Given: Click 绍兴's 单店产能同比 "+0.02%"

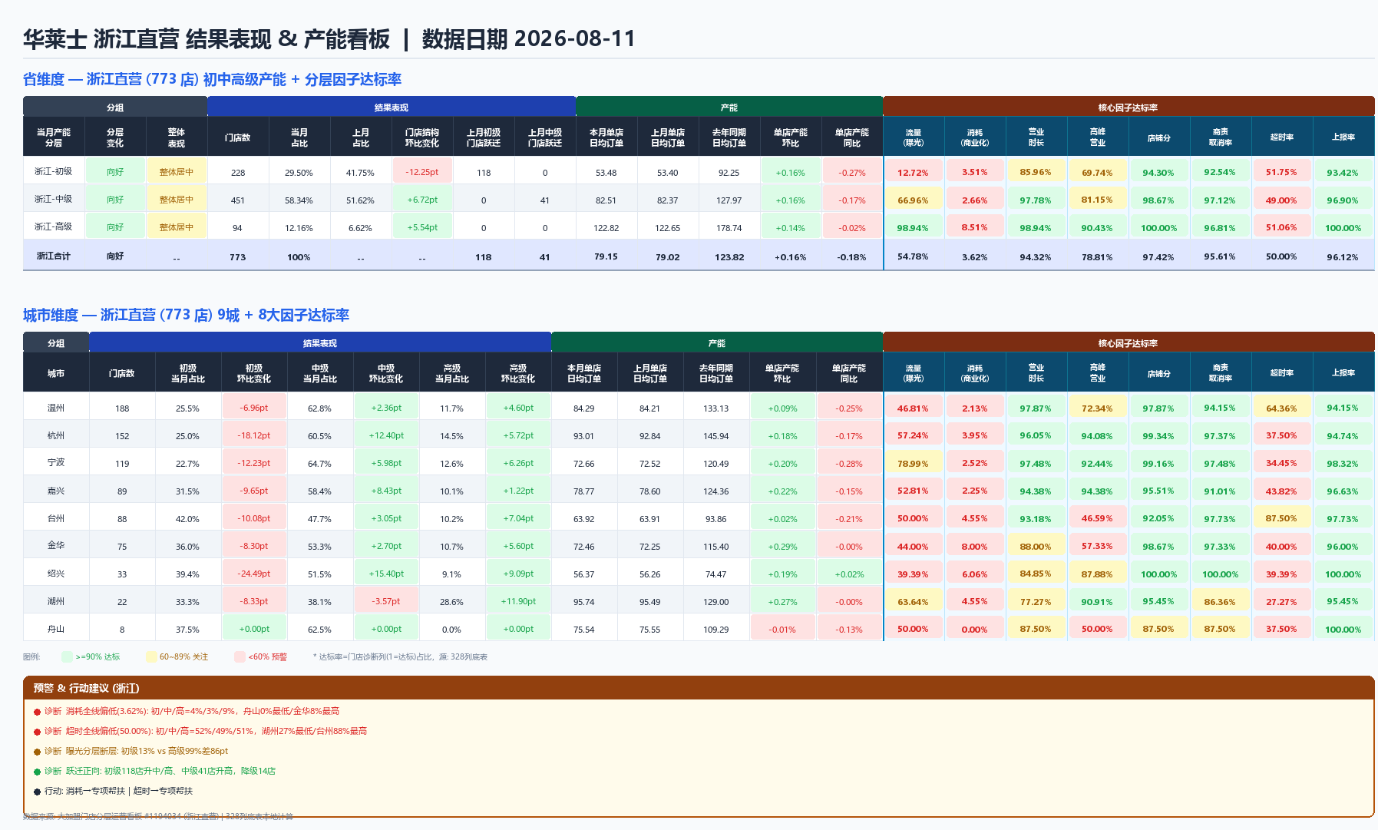Looking at the screenshot, I should 848,574.
